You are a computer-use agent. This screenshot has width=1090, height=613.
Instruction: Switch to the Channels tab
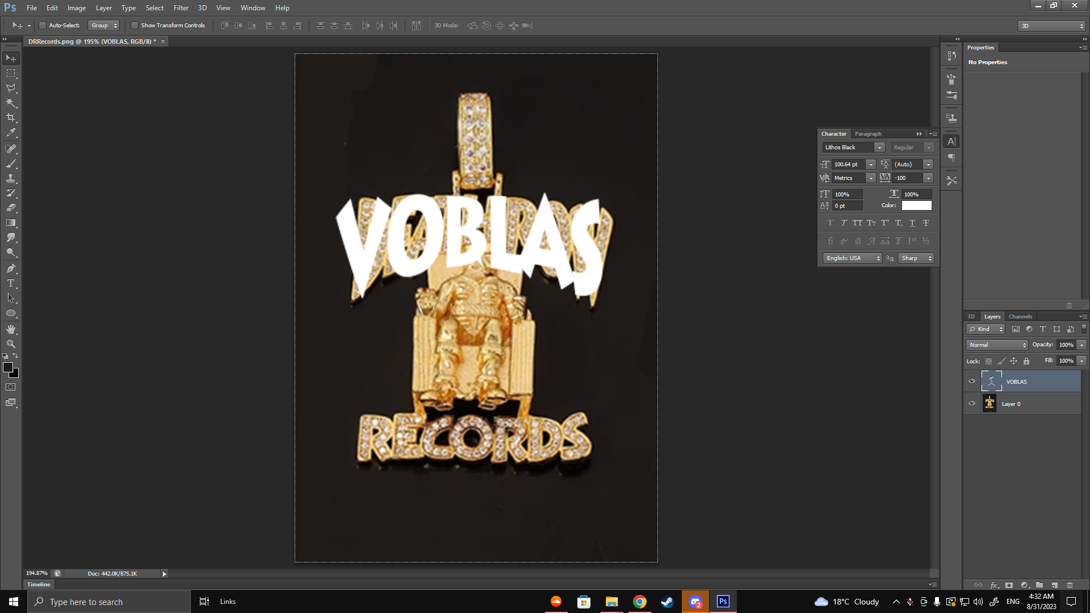[1020, 317]
